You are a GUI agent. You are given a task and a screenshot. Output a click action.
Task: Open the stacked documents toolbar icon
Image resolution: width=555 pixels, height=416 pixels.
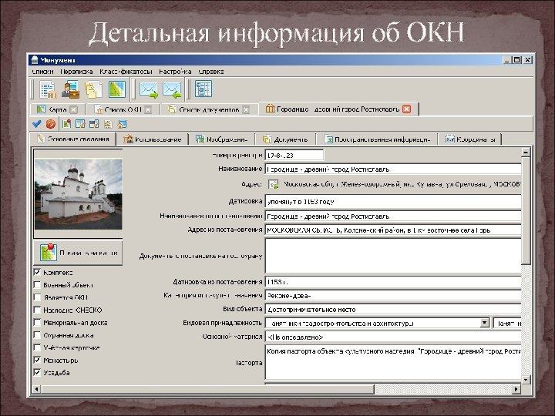(x=93, y=89)
